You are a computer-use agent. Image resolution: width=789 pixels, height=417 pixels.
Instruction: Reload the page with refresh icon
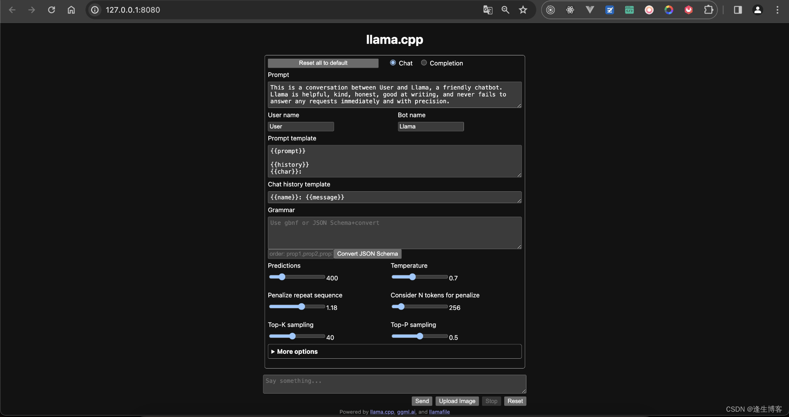(x=51, y=10)
